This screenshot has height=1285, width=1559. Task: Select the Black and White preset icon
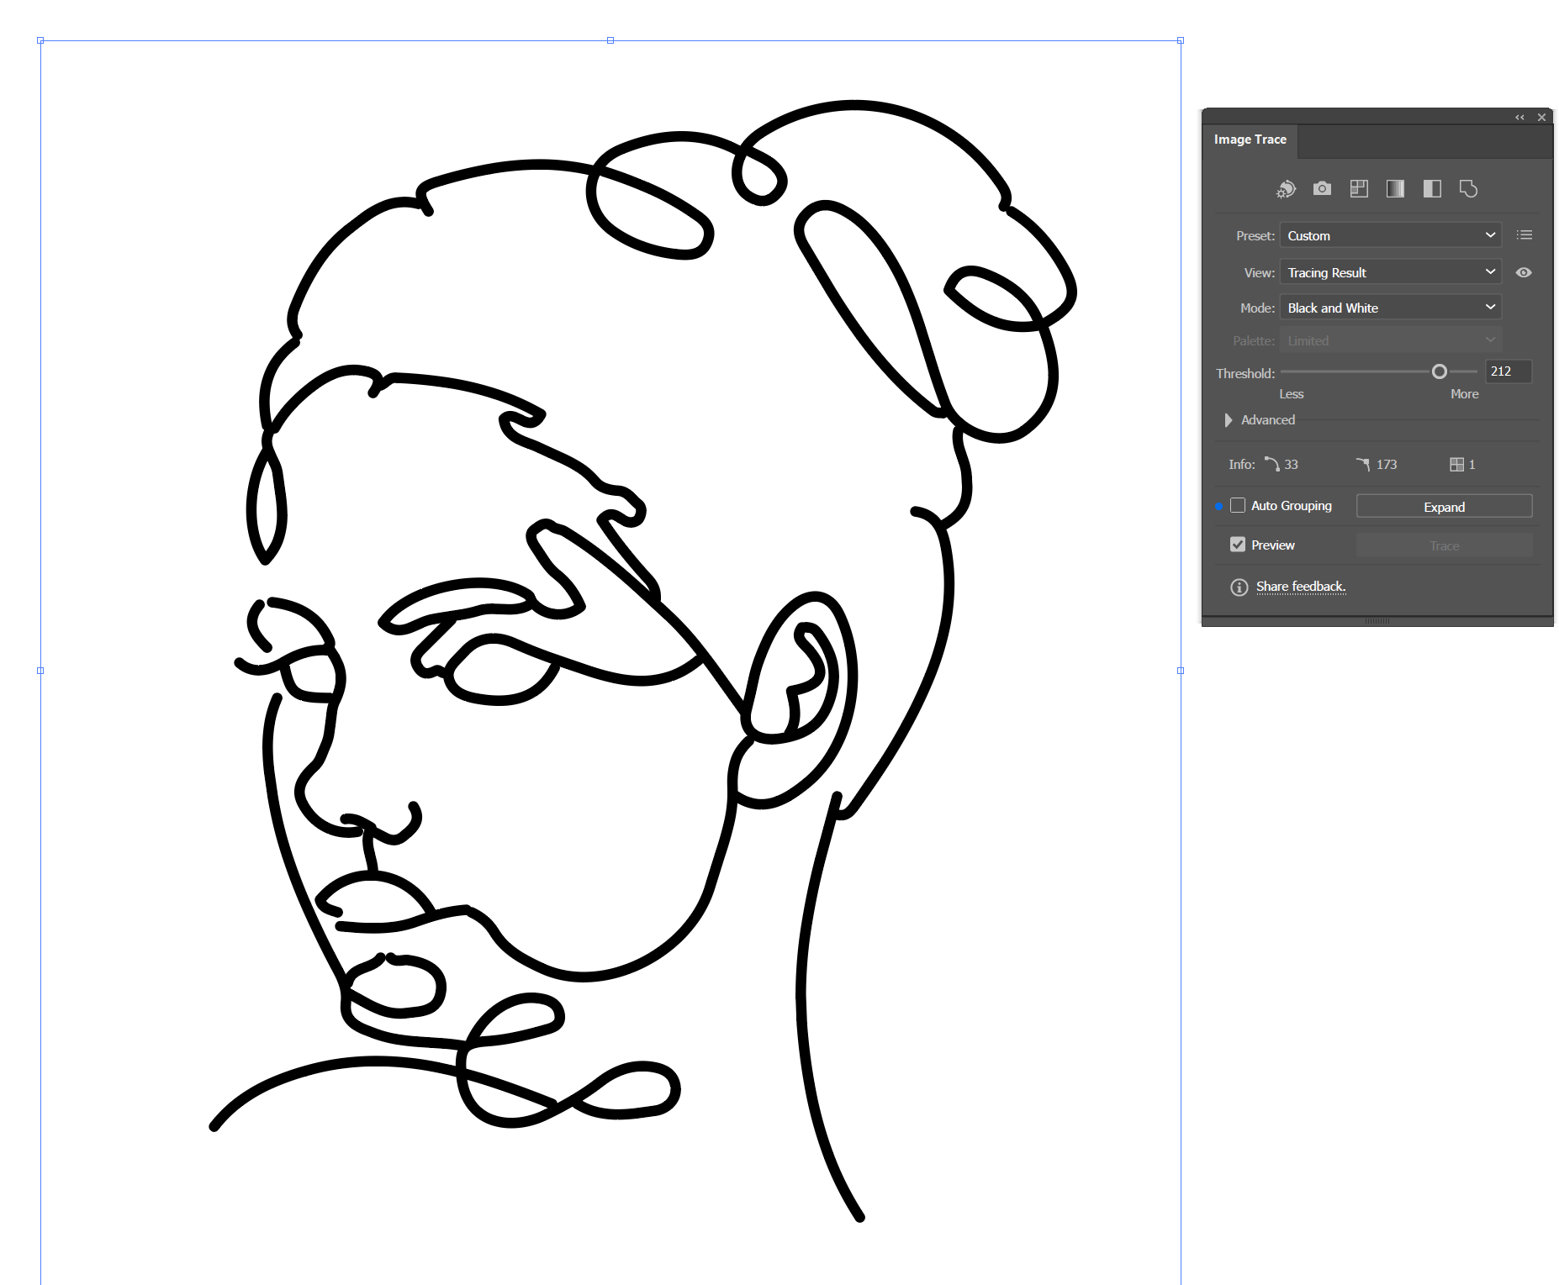[1431, 189]
